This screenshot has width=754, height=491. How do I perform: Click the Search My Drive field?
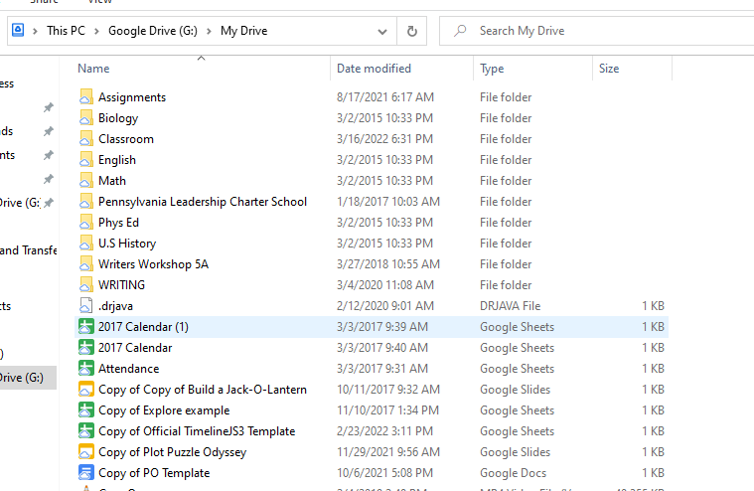(596, 31)
